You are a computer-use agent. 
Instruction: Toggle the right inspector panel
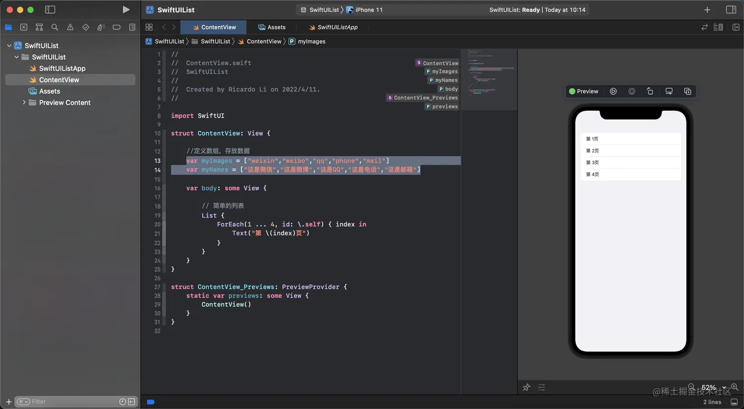point(731,10)
